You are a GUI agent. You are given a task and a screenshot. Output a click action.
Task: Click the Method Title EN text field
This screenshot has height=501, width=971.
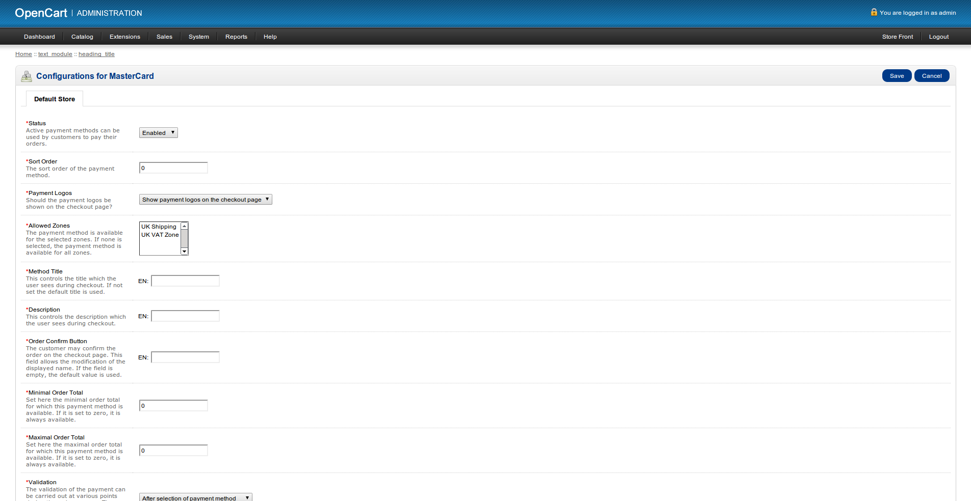[x=185, y=281]
